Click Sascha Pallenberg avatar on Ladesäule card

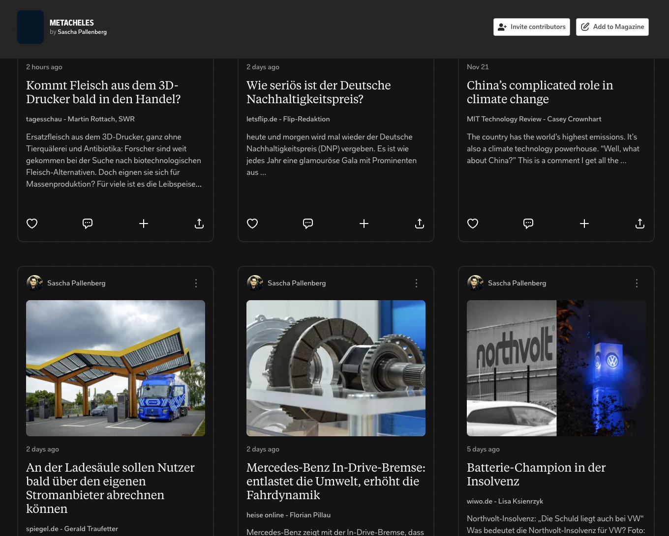(34, 283)
